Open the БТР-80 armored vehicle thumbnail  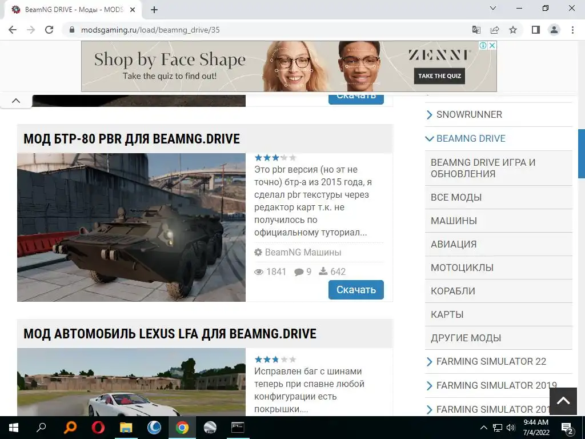(x=131, y=228)
